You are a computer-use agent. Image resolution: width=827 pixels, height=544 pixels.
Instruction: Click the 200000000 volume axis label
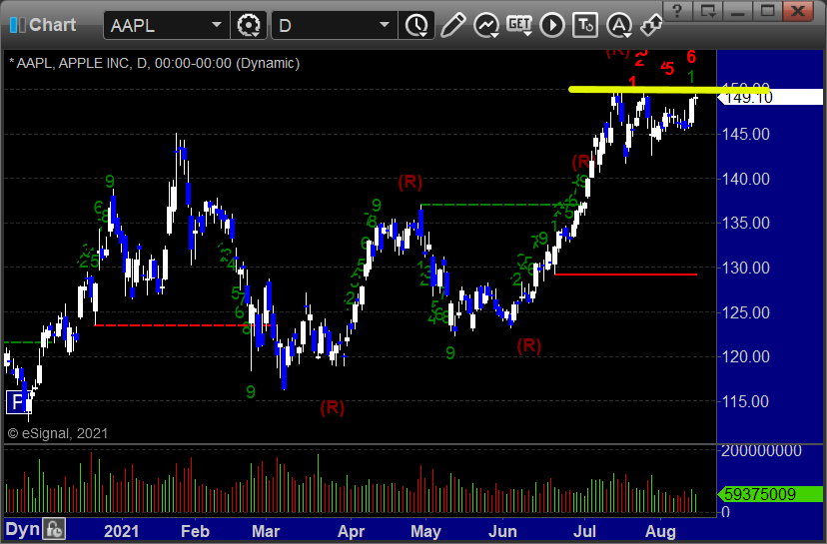click(761, 451)
